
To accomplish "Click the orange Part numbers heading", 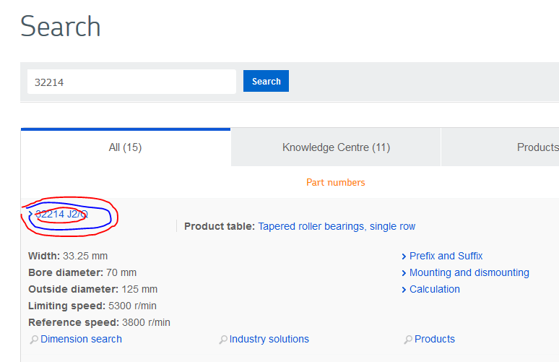I will 336,183.
